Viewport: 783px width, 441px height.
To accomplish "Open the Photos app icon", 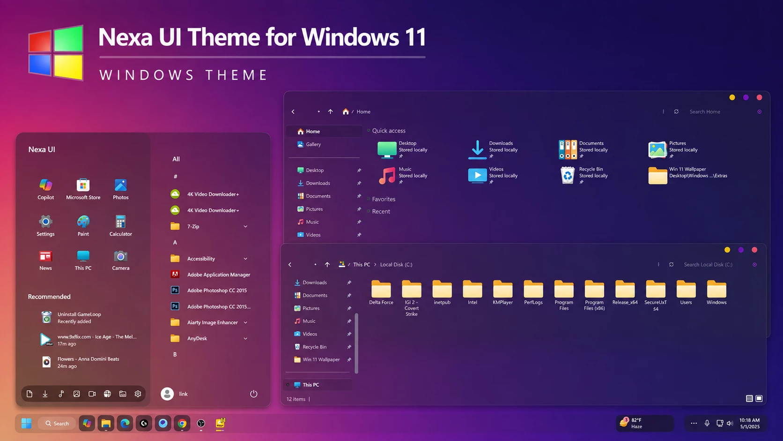I will click(x=120, y=189).
